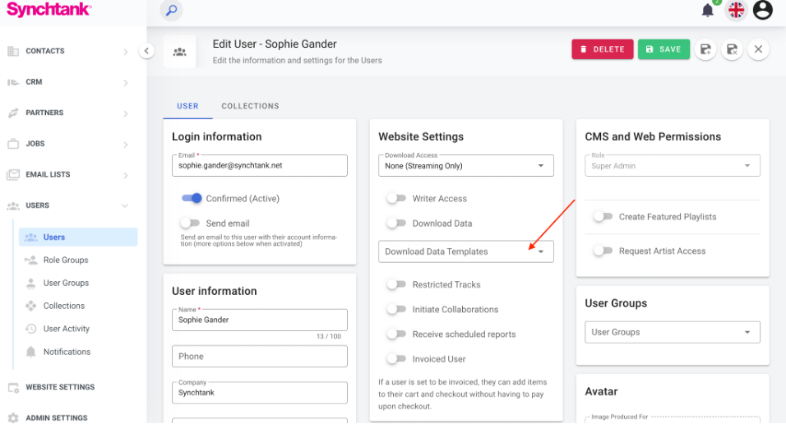Turn on the Invoiced User toggle
786x424 pixels.
point(397,359)
